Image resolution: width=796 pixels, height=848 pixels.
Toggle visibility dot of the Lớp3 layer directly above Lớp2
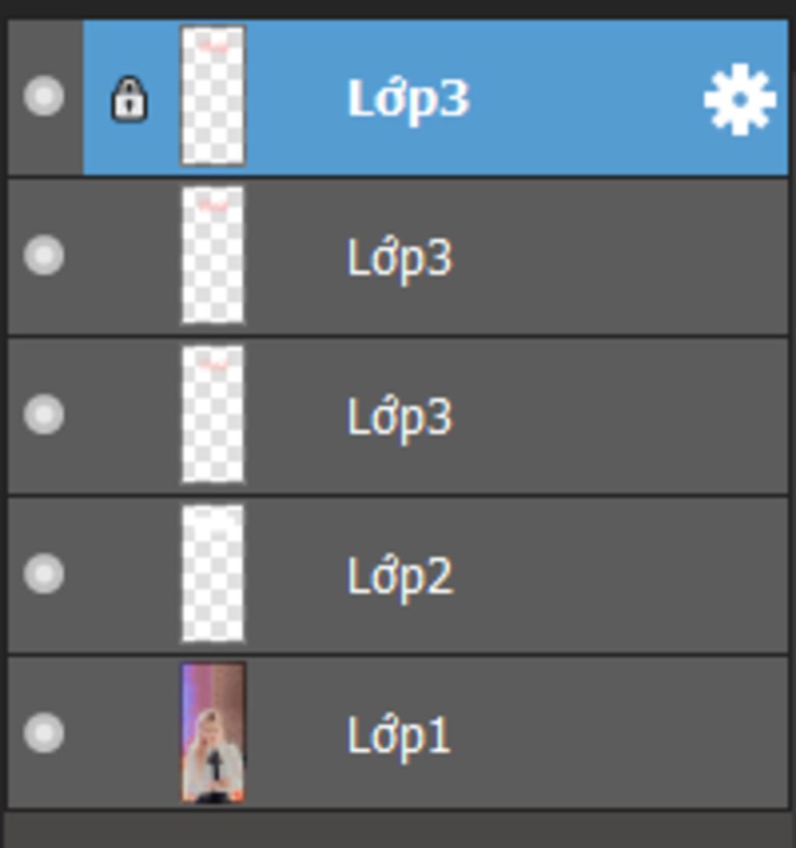coord(44,414)
